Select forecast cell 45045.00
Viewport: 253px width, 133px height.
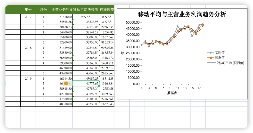pyautogui.click(x=86, y=73)
